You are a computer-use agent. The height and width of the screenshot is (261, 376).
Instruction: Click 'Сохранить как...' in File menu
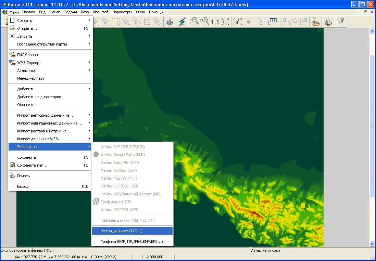(x=32, y=165)
